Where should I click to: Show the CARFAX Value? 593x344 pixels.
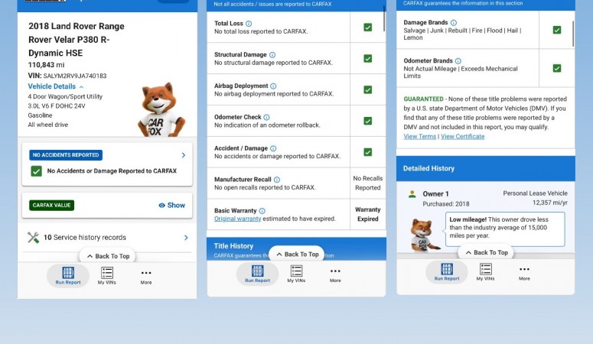[172, 205]
